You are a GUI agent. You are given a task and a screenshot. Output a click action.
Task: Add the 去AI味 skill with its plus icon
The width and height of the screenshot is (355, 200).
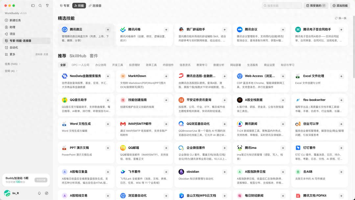pos(341,172)
